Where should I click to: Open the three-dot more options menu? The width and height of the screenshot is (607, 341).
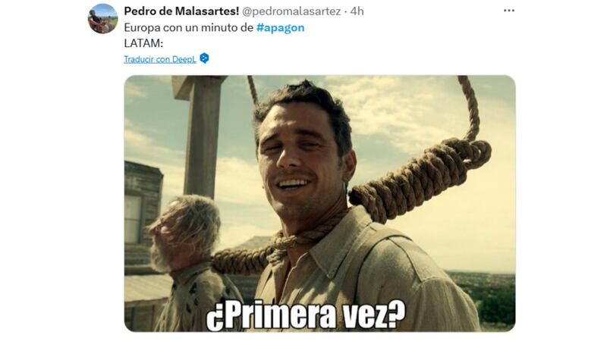(508, 11)
